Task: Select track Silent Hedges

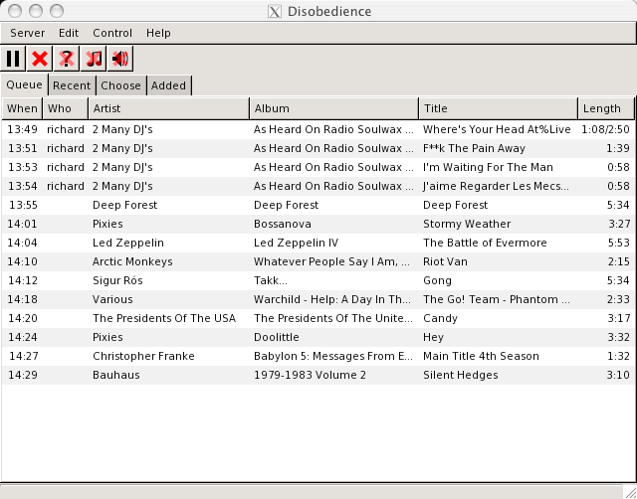Action: [x=460, y=375]
